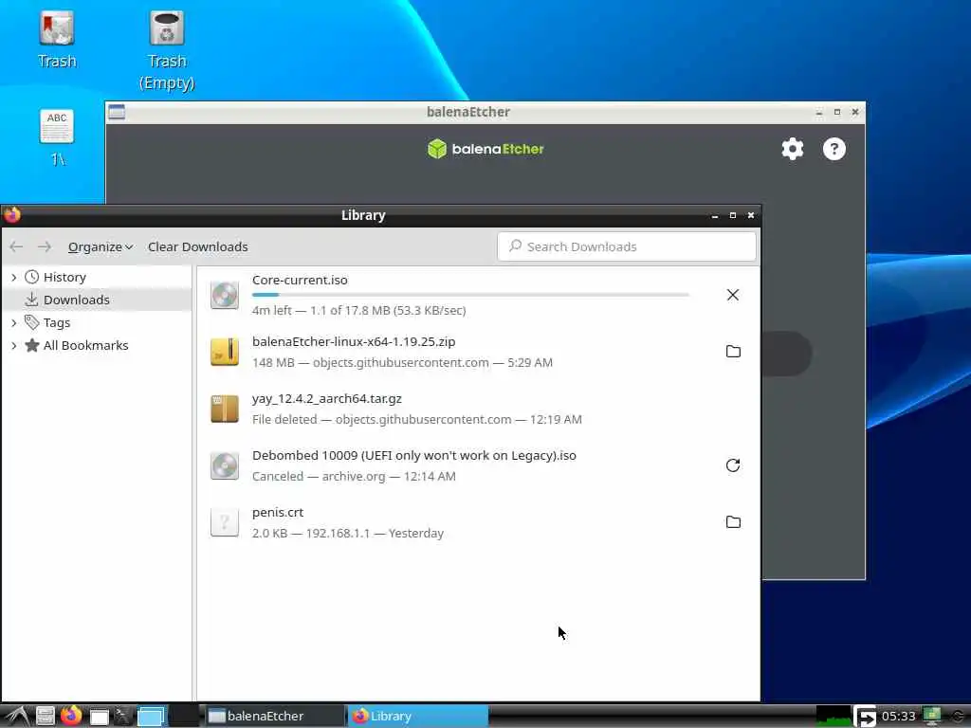Select All Bookmarks in Library sidebar

85,345
